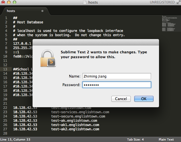Image resolution: width=181 pixels, height=142 pixels.
Task: Click line number 20 in gutter
Action: point(5,99)
